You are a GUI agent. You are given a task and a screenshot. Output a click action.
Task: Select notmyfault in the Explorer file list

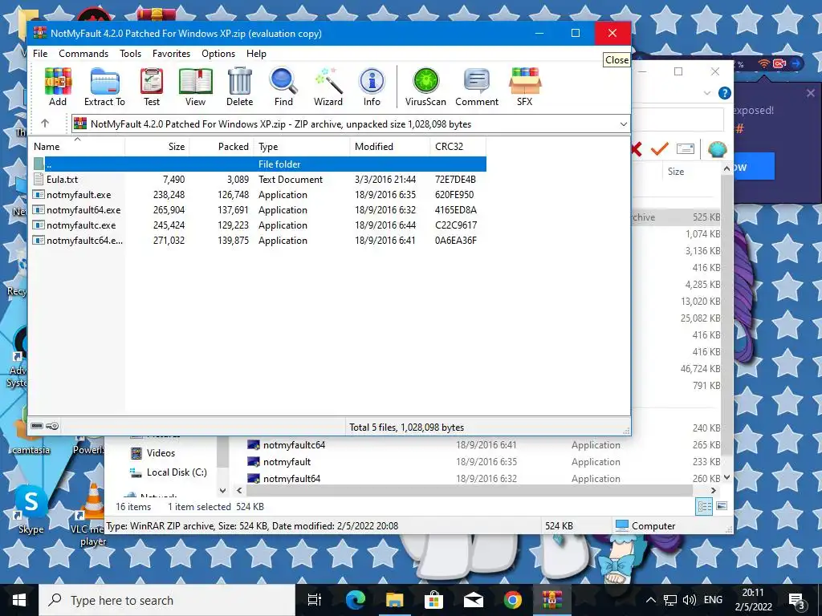point(287,461)
